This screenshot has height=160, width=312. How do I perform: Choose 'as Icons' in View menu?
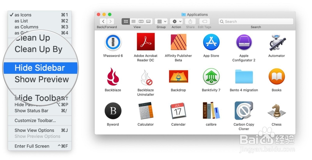click(40, 15)
